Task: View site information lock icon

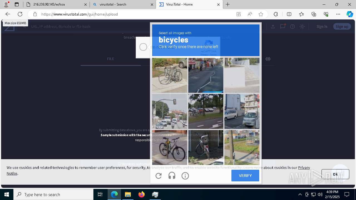Action: [x=35, y=14]
